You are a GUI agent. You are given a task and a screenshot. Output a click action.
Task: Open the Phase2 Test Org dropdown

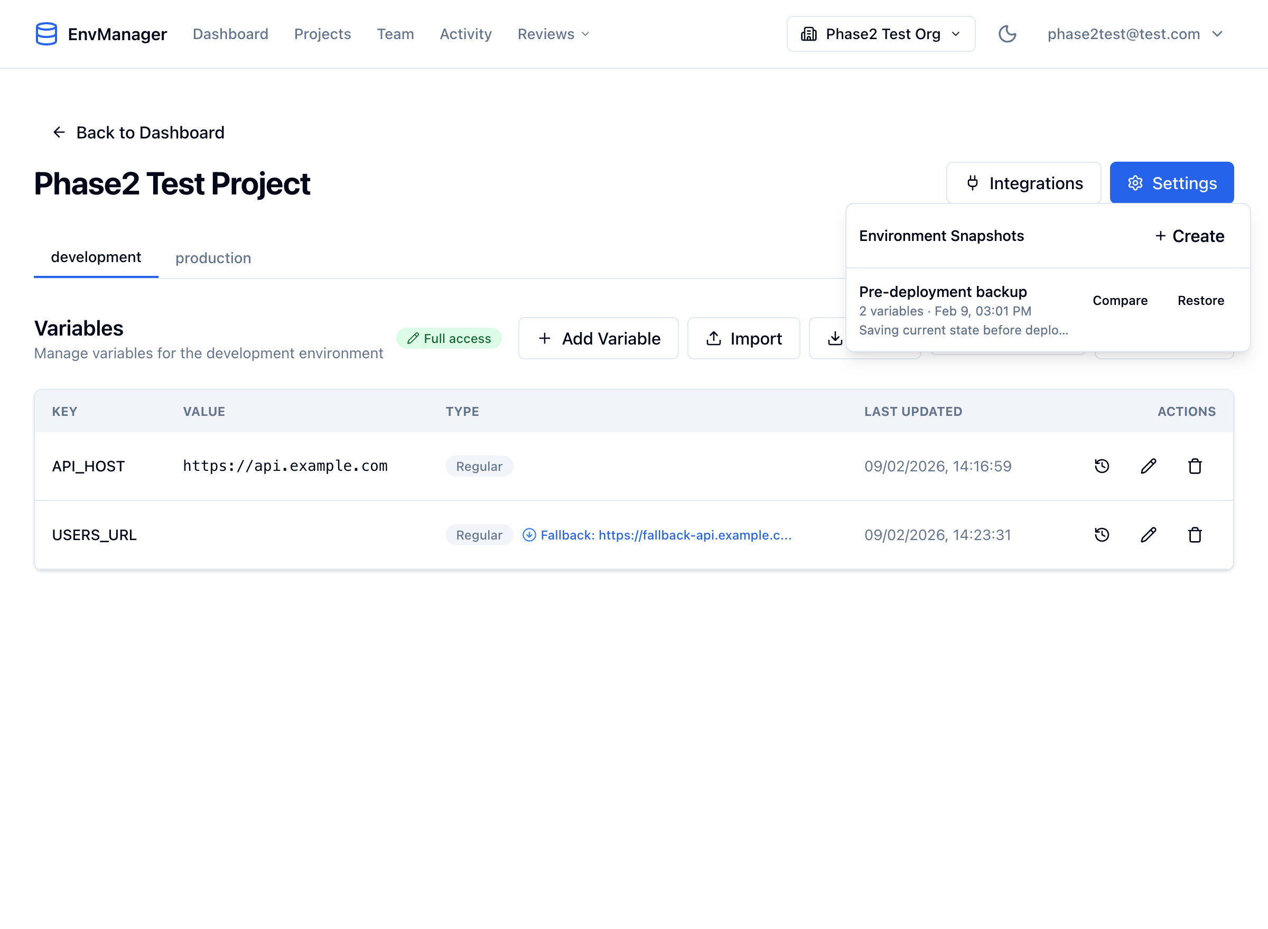tap(881, 34)
